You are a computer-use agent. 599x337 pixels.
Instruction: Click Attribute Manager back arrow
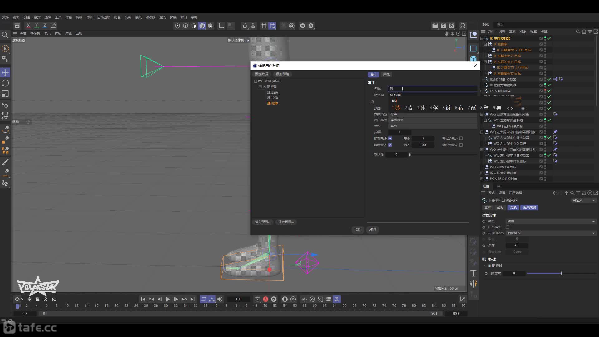[x=555, y=193]
